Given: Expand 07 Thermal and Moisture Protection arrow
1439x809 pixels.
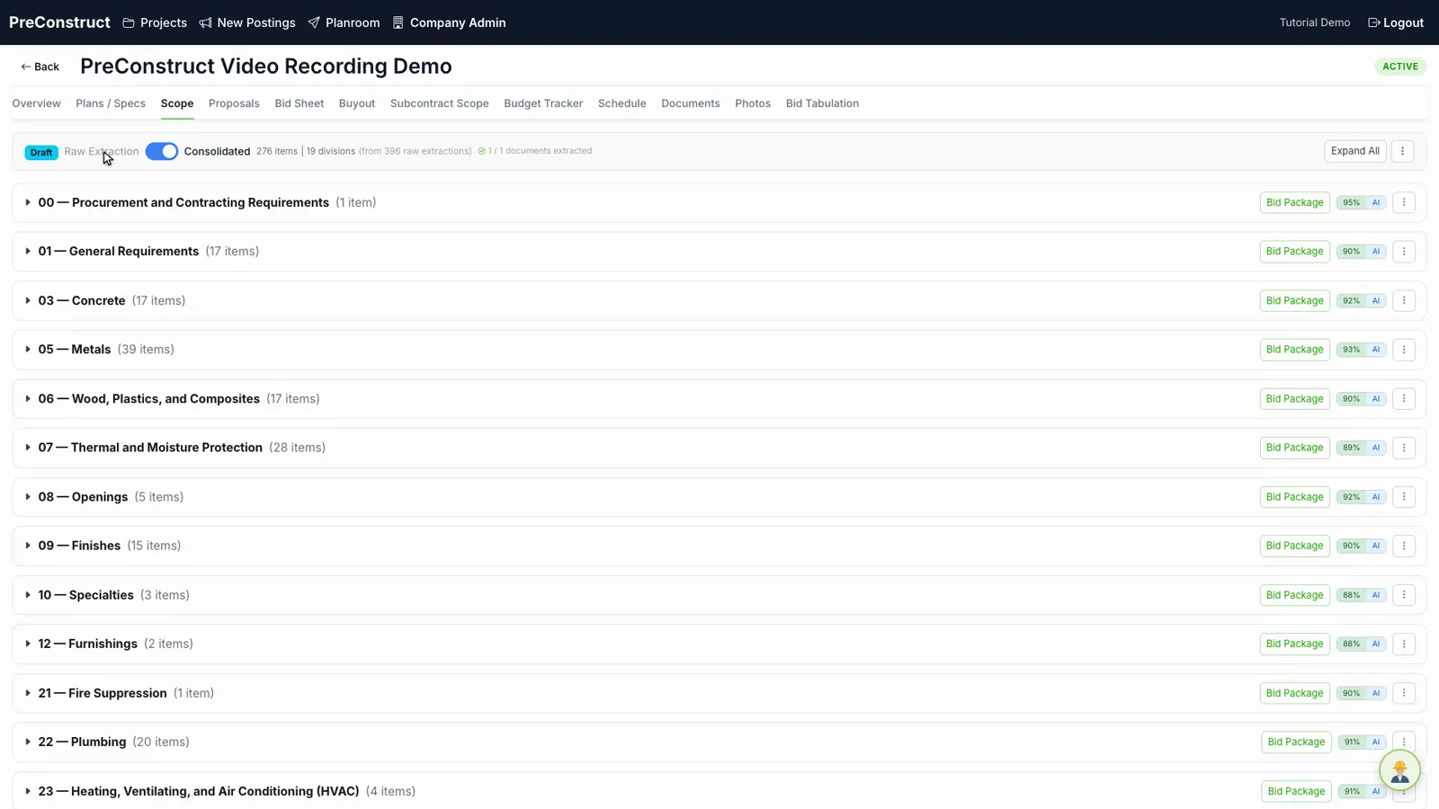Looking at the screenshot, I should [x=28, y=448].
